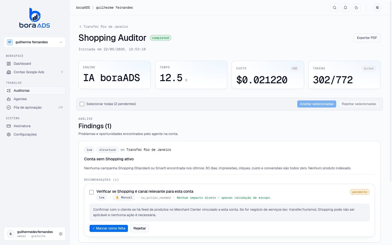Viewport: 392px width, 245px height.
Task: Click the Contas Google Ads building icon
Action: tap(9, 72)
